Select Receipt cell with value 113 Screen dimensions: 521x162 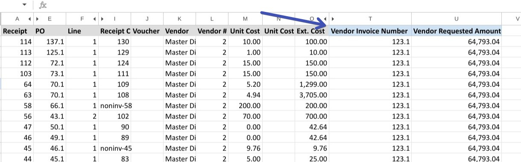coord(17,52)
